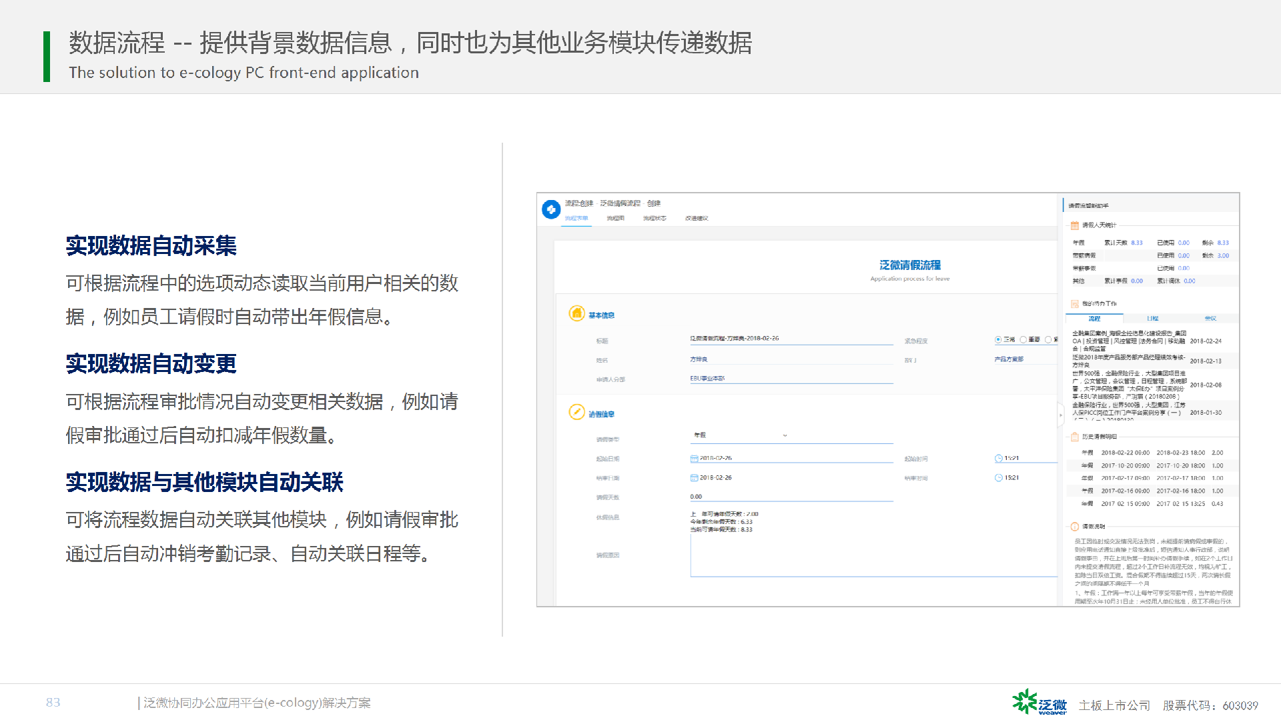This screenshot has width=1281, height=720.
Task: Select the 正常 urgency radio button
Action: (998, 340)
